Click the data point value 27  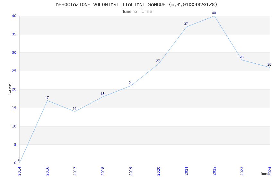click(158, 61)
